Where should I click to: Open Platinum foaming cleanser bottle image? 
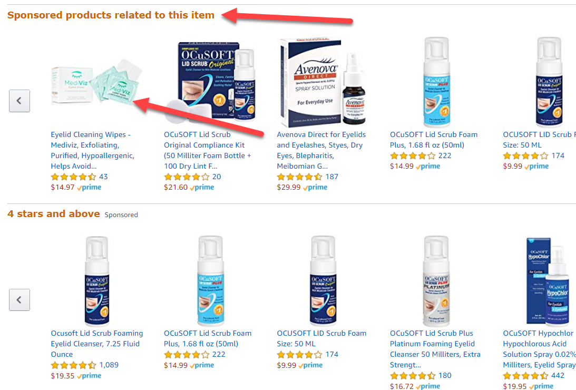pos(436,281)
